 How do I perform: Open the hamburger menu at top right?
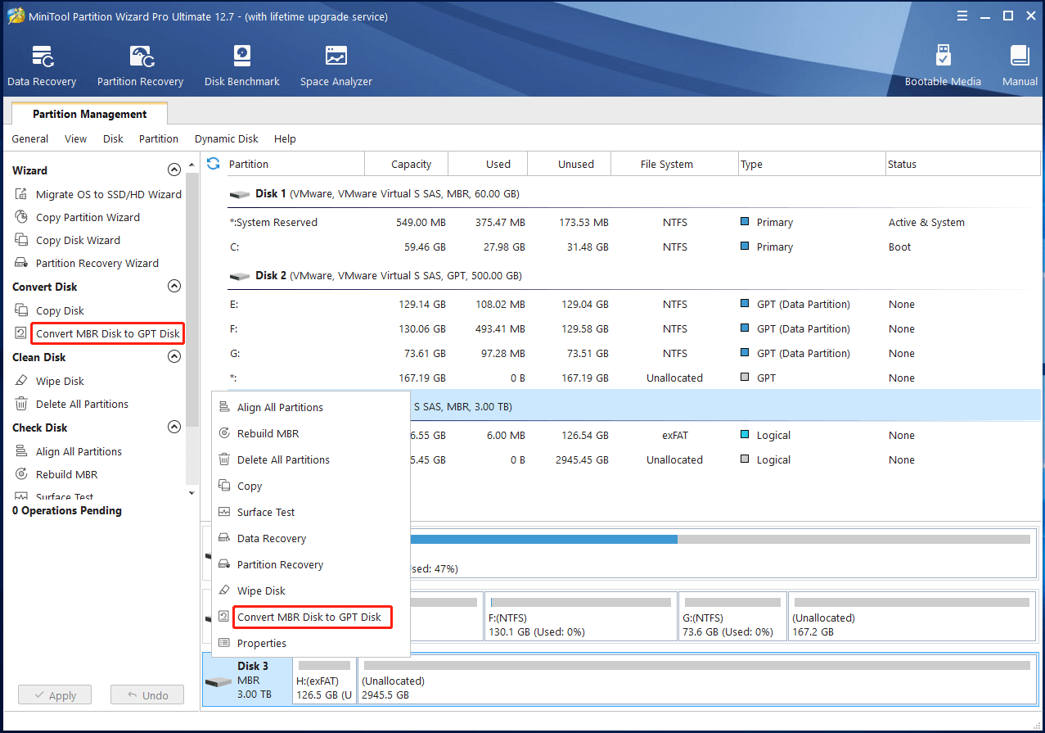click(962, 15)
